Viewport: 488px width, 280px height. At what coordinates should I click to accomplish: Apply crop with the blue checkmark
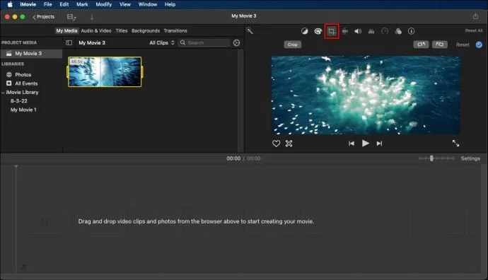(479, 45)
